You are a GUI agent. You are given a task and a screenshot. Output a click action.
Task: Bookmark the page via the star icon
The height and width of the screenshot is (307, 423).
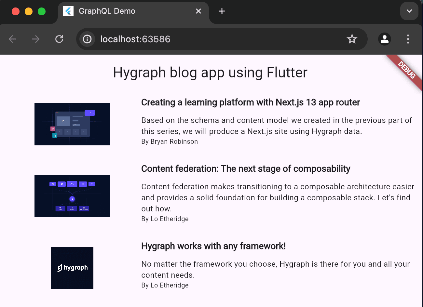(352, 39)
